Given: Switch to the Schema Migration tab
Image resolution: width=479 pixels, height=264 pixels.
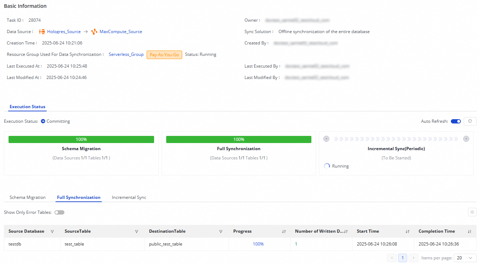Looking at the screenshot, I should click(27, 197).
